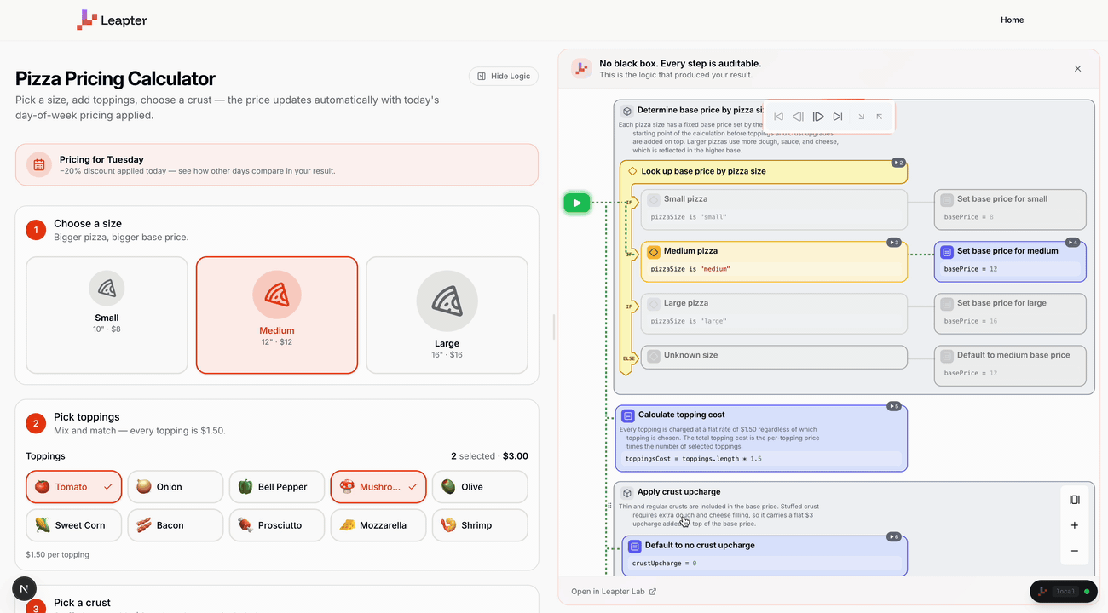The width and height of the screenshot is (1108, 613).
Task: Click the Calculate topping cost node
Action: point(761,438)
